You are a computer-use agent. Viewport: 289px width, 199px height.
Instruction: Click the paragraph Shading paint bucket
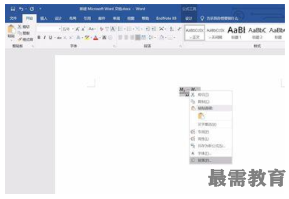[x=162, y=38]
